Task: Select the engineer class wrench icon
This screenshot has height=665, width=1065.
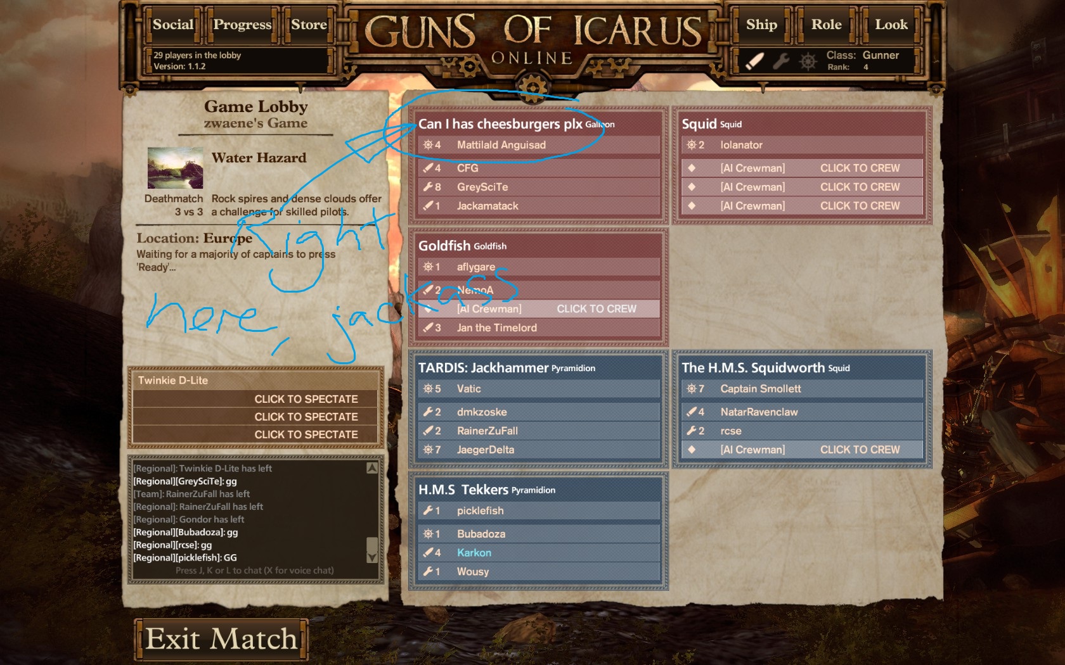Action: point(780,61)
